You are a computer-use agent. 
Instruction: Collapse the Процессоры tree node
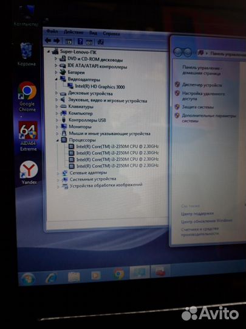point(57,140)
